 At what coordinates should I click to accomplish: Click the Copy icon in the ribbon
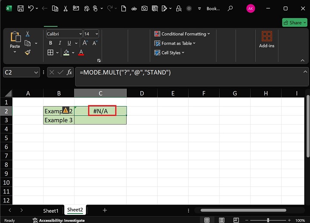point(28,43)
